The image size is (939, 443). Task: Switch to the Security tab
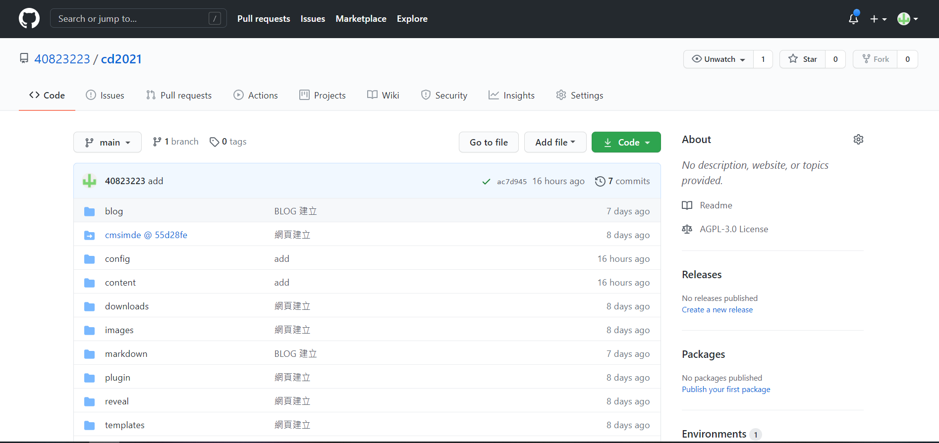(444, 95)
